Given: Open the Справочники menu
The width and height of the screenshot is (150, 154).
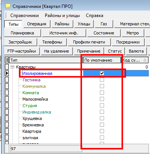Looking at the screenshot, I should [x=24, y=16].
